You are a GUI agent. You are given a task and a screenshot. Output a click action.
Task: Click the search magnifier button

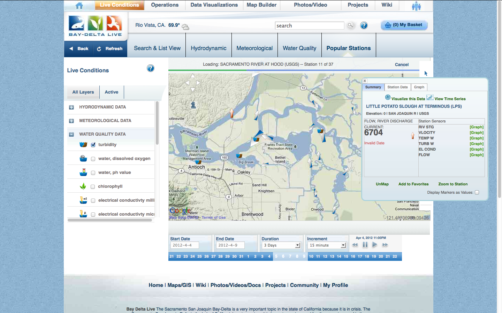(350, 25)
